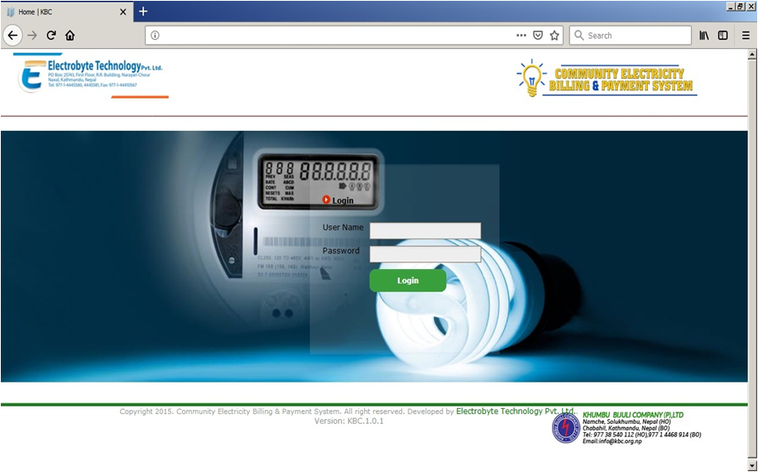Screen dimensions: 758x472
Task: Click the User Name input field
Action: [x=425, y=230]
